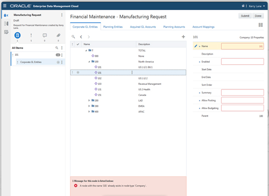Open Corporate GL Entities row menu
The width and height of the screenshot is (269, 196).
point(62,62)
